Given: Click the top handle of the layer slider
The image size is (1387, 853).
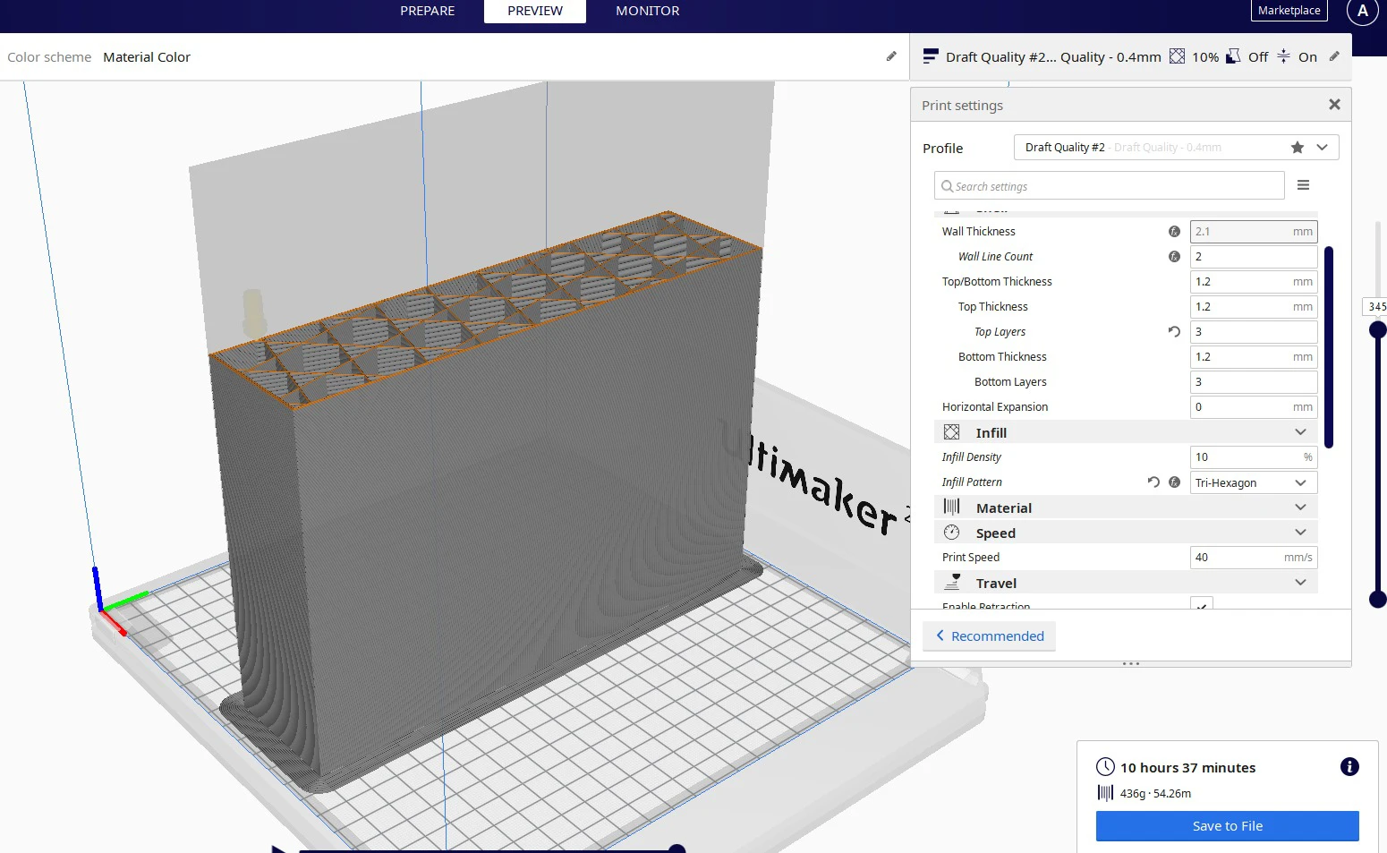Looking at the screenshot, I should tap(1377, 330).
